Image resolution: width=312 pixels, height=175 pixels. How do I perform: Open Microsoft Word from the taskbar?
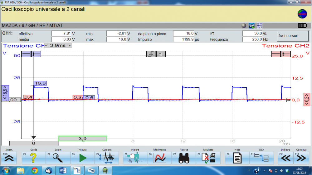click(63, 170)
